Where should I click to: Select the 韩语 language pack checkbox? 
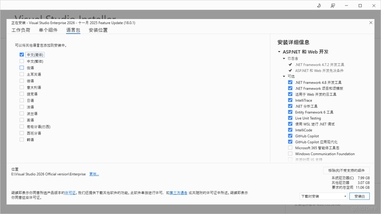(22, 139)
